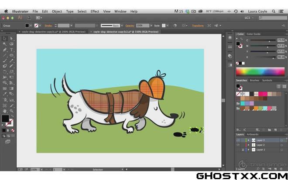Select the Magic Wand tool

pos(5,44)
